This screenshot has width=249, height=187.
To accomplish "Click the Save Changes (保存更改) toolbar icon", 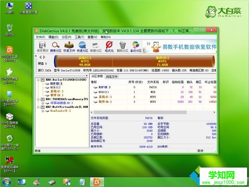I will pos(42,47).
